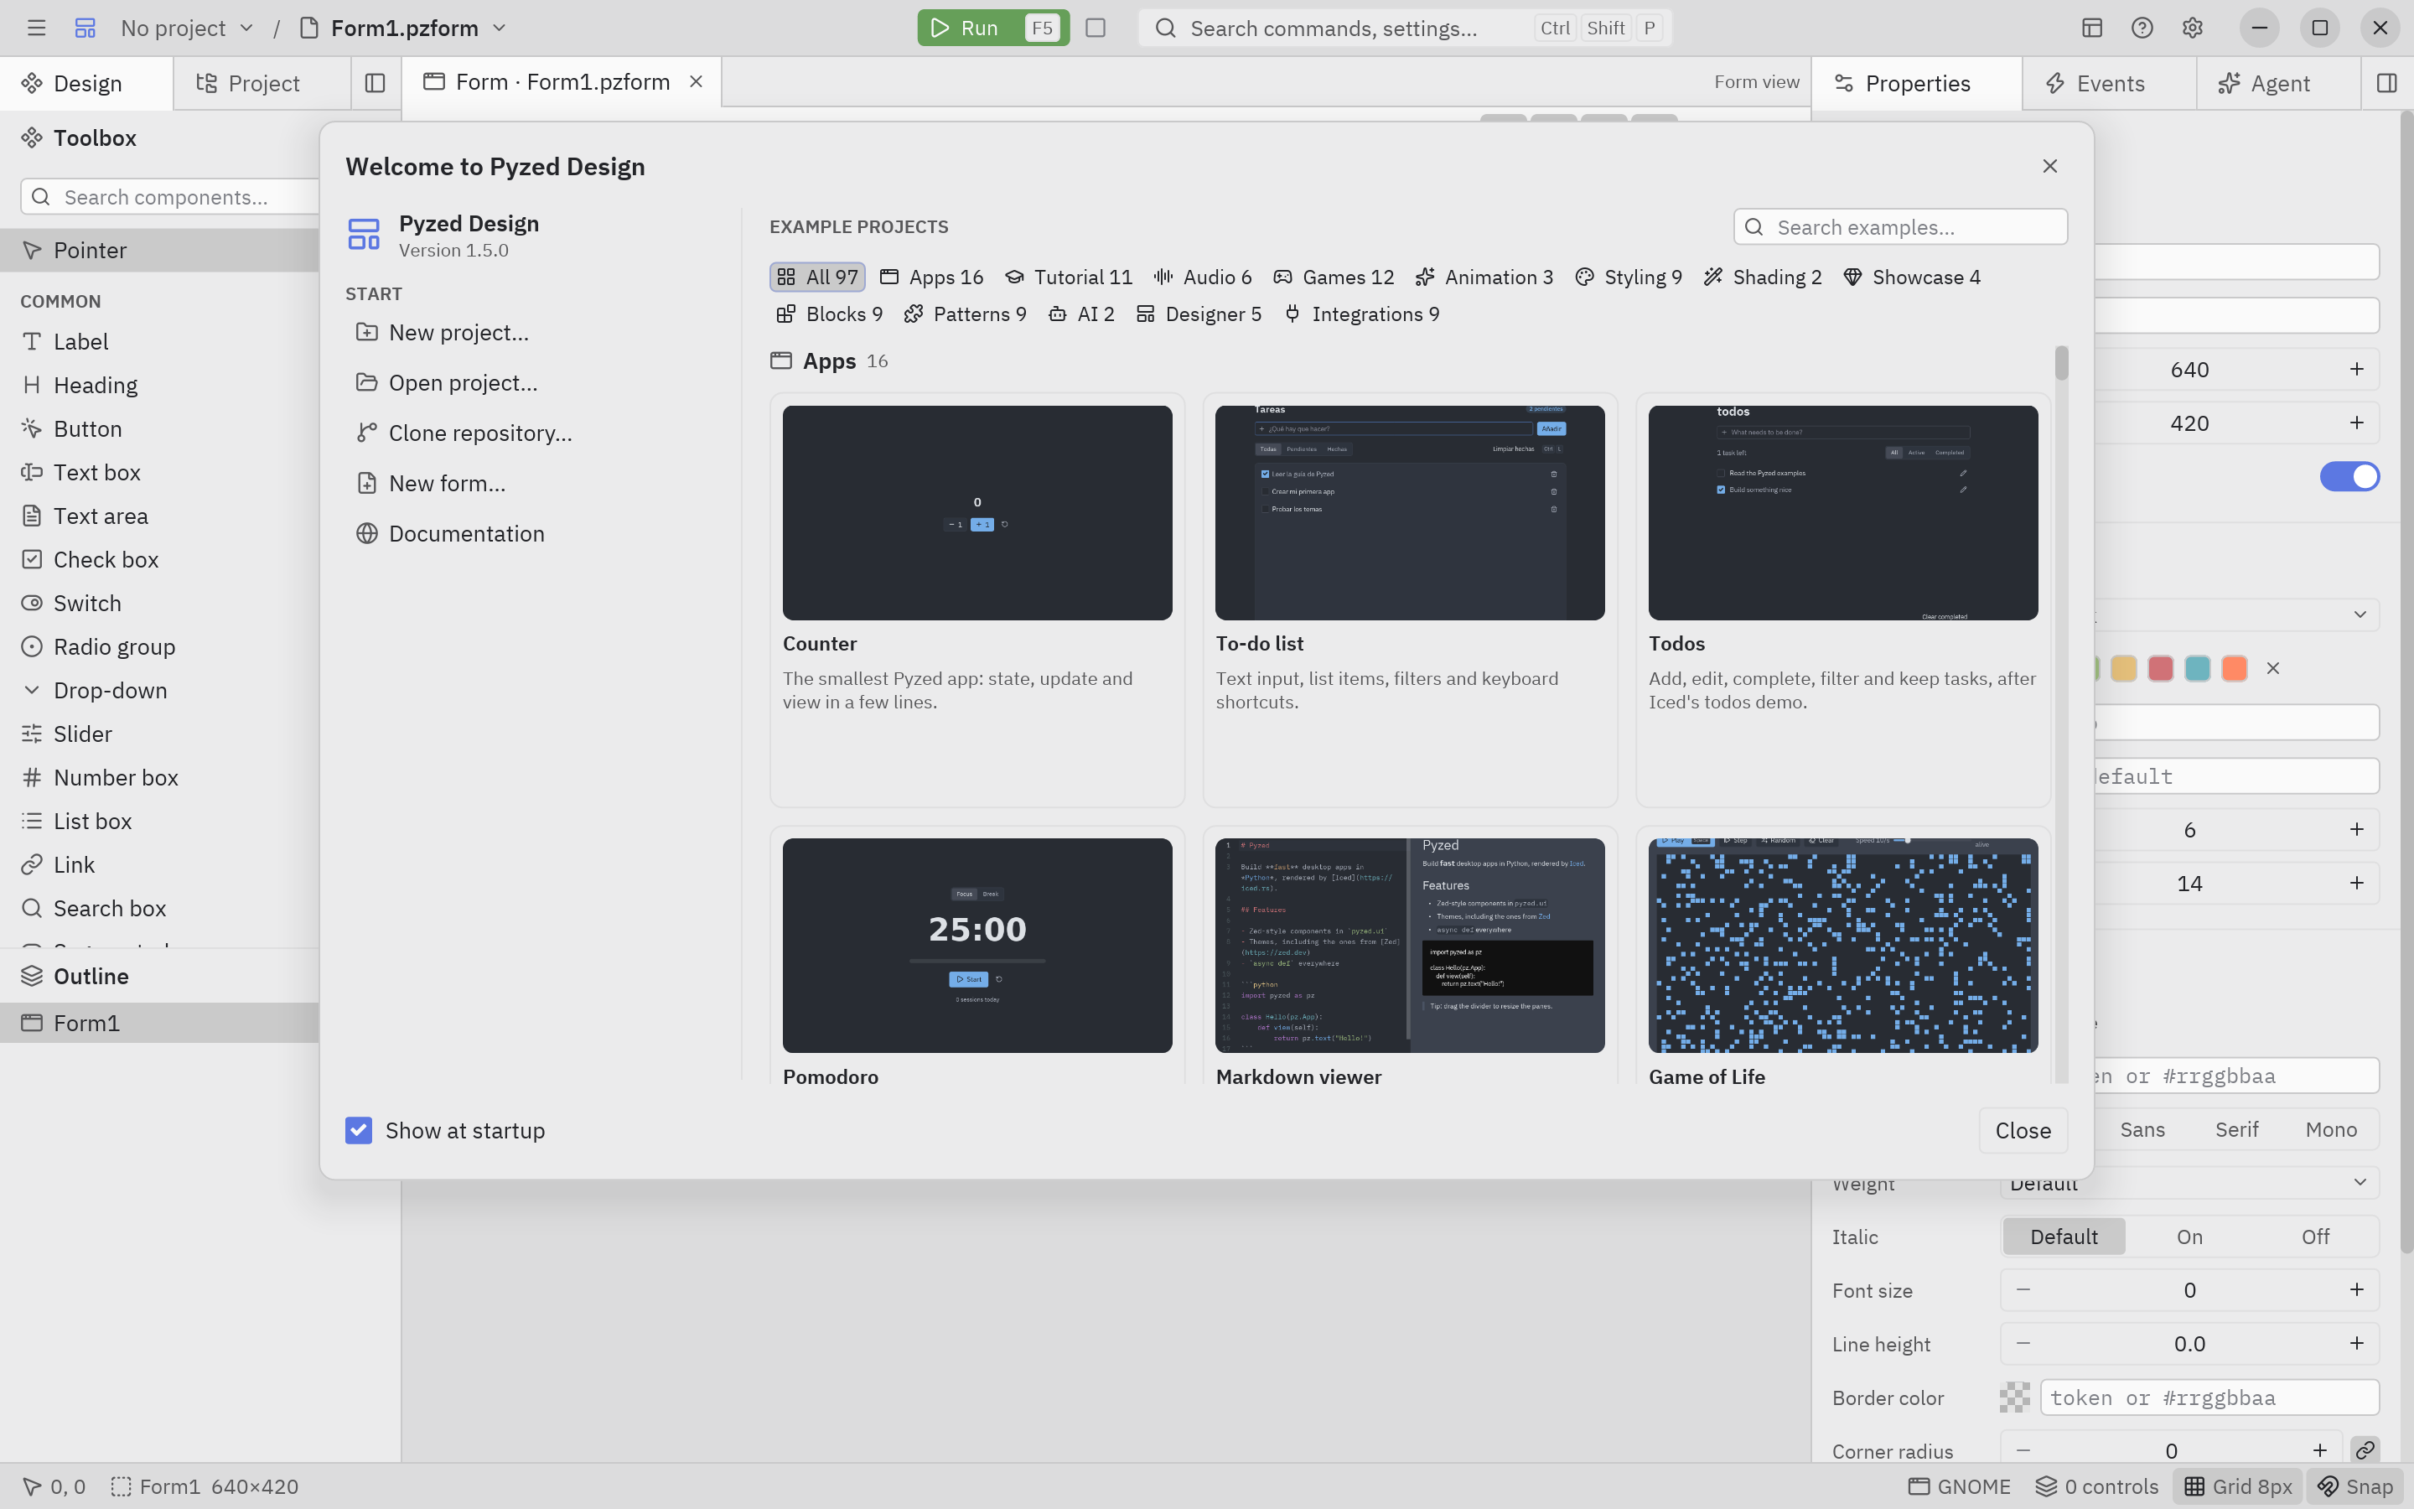This screenshot has width=2414, height=1509.
Task: Select the Pointer tool in Toolbox
Action: tap(159, 250)
